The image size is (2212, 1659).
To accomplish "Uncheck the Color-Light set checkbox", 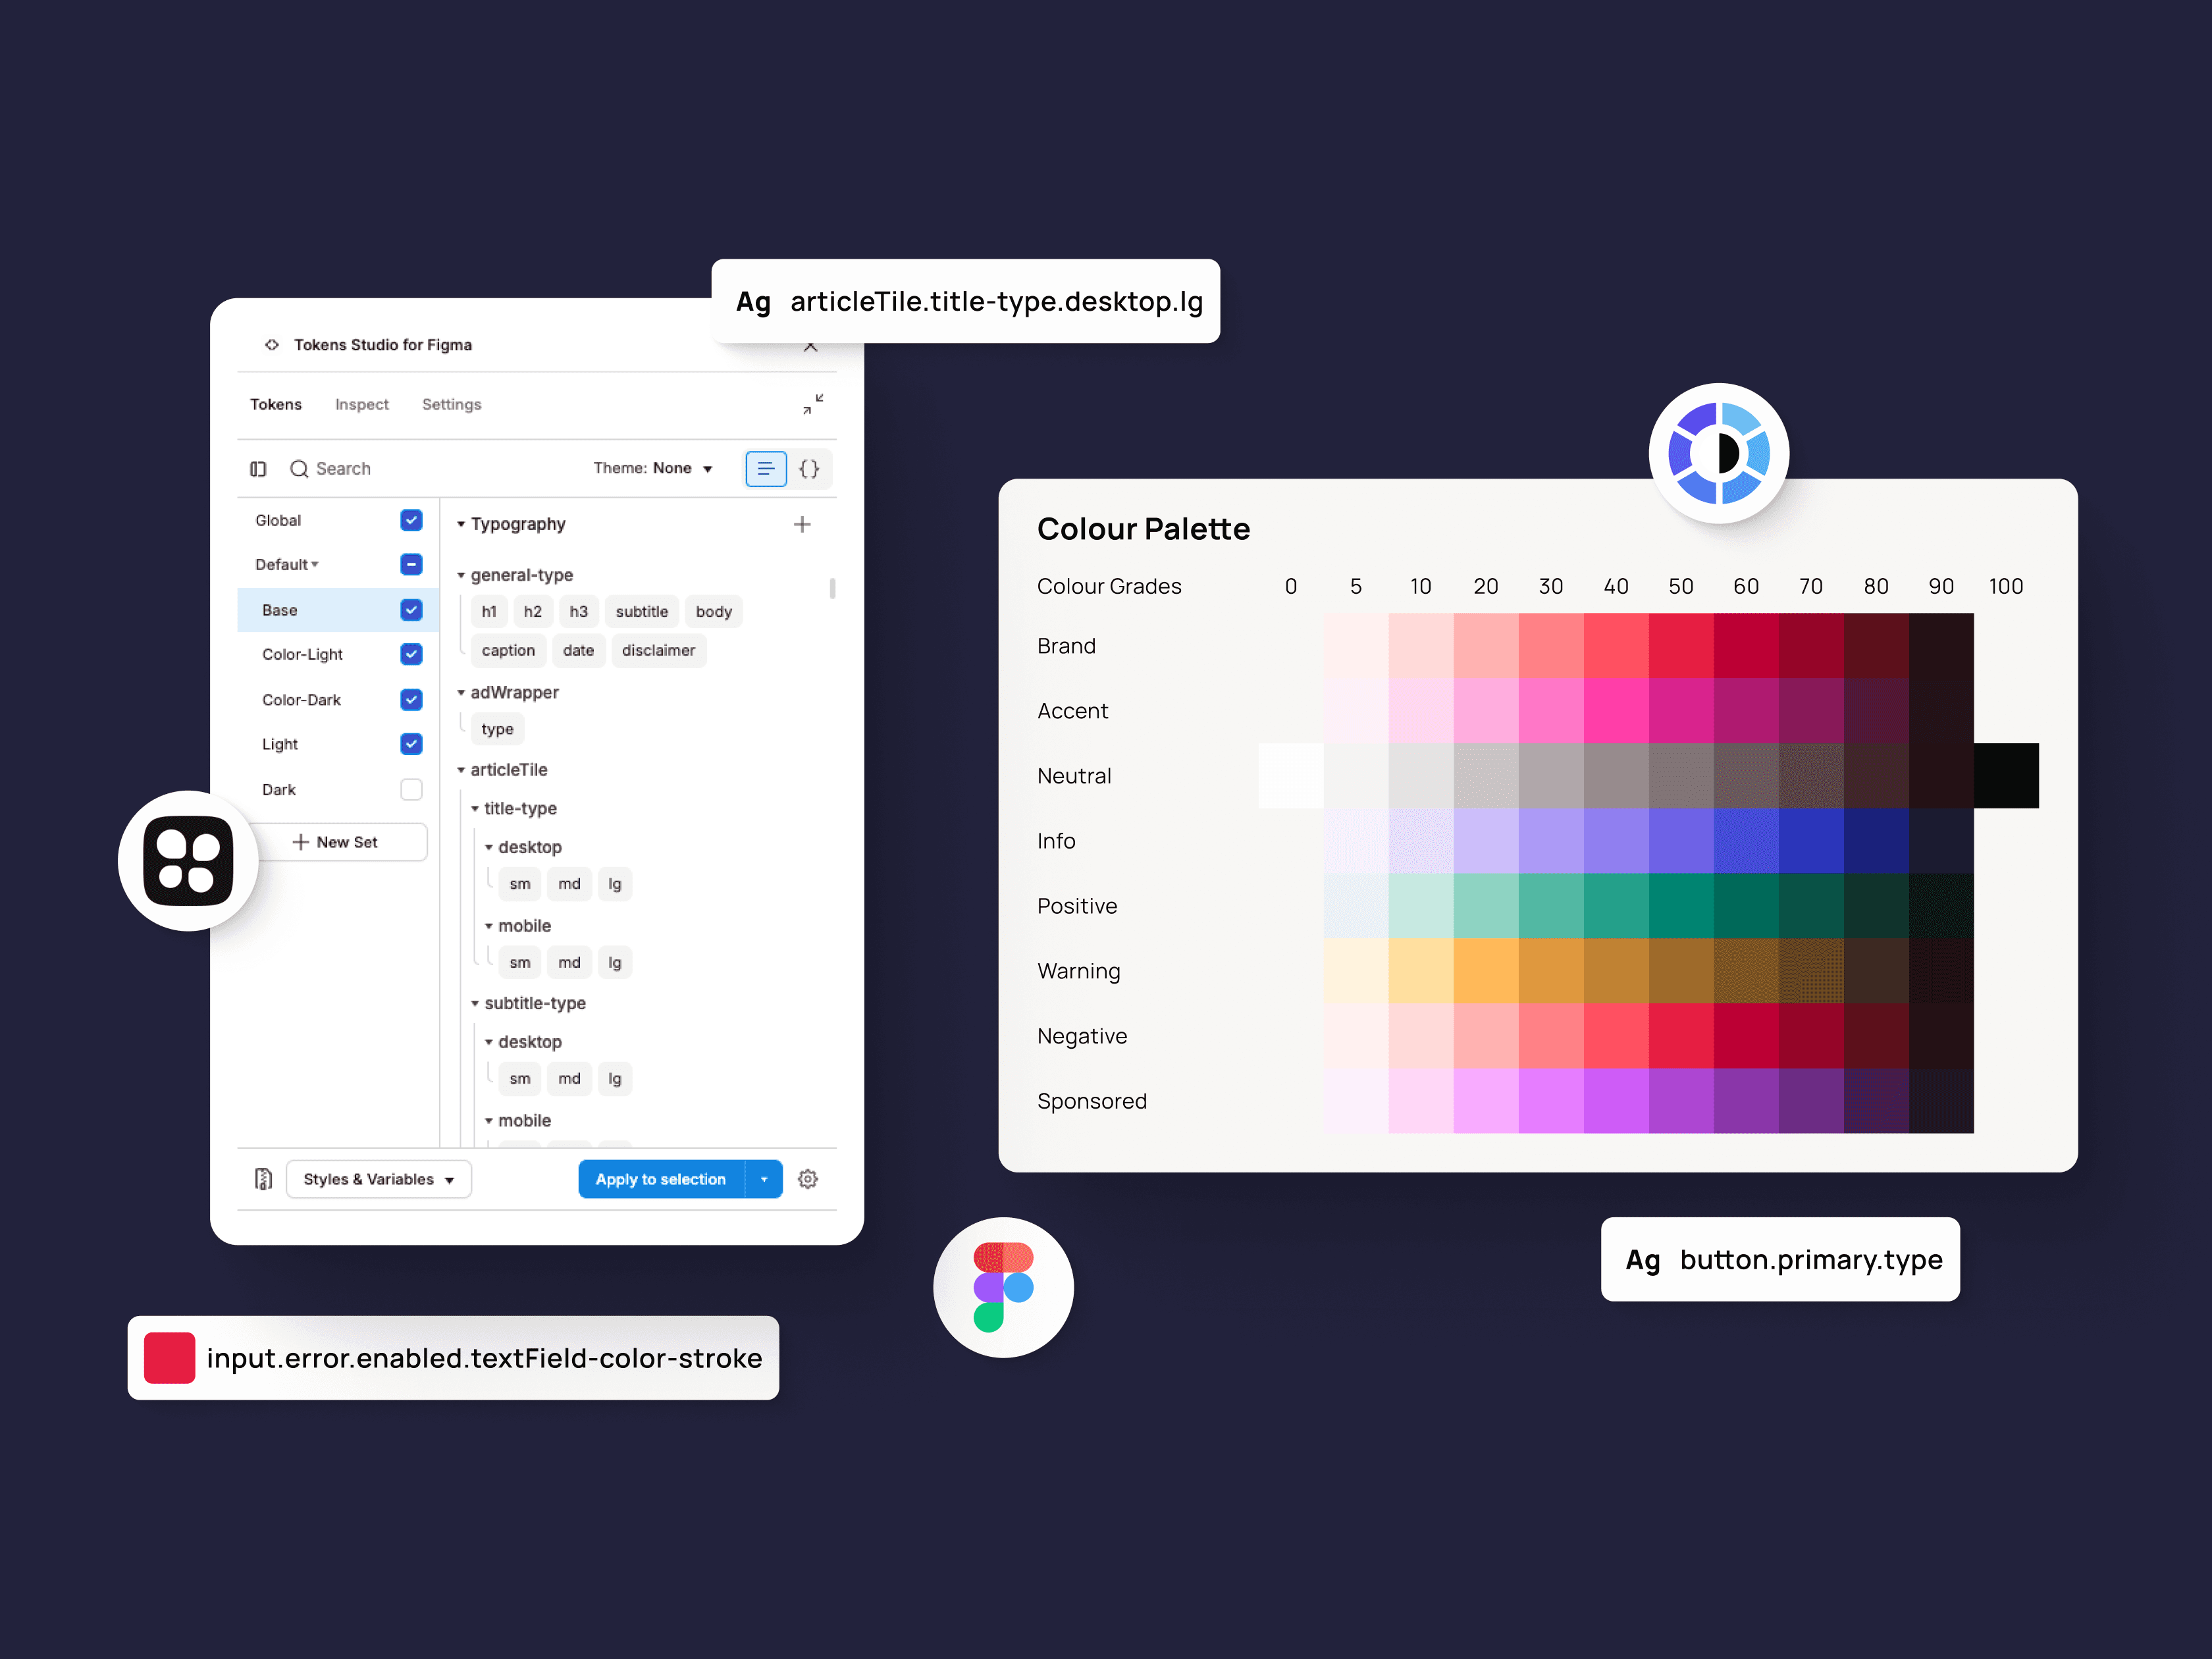I will [411, 654].
